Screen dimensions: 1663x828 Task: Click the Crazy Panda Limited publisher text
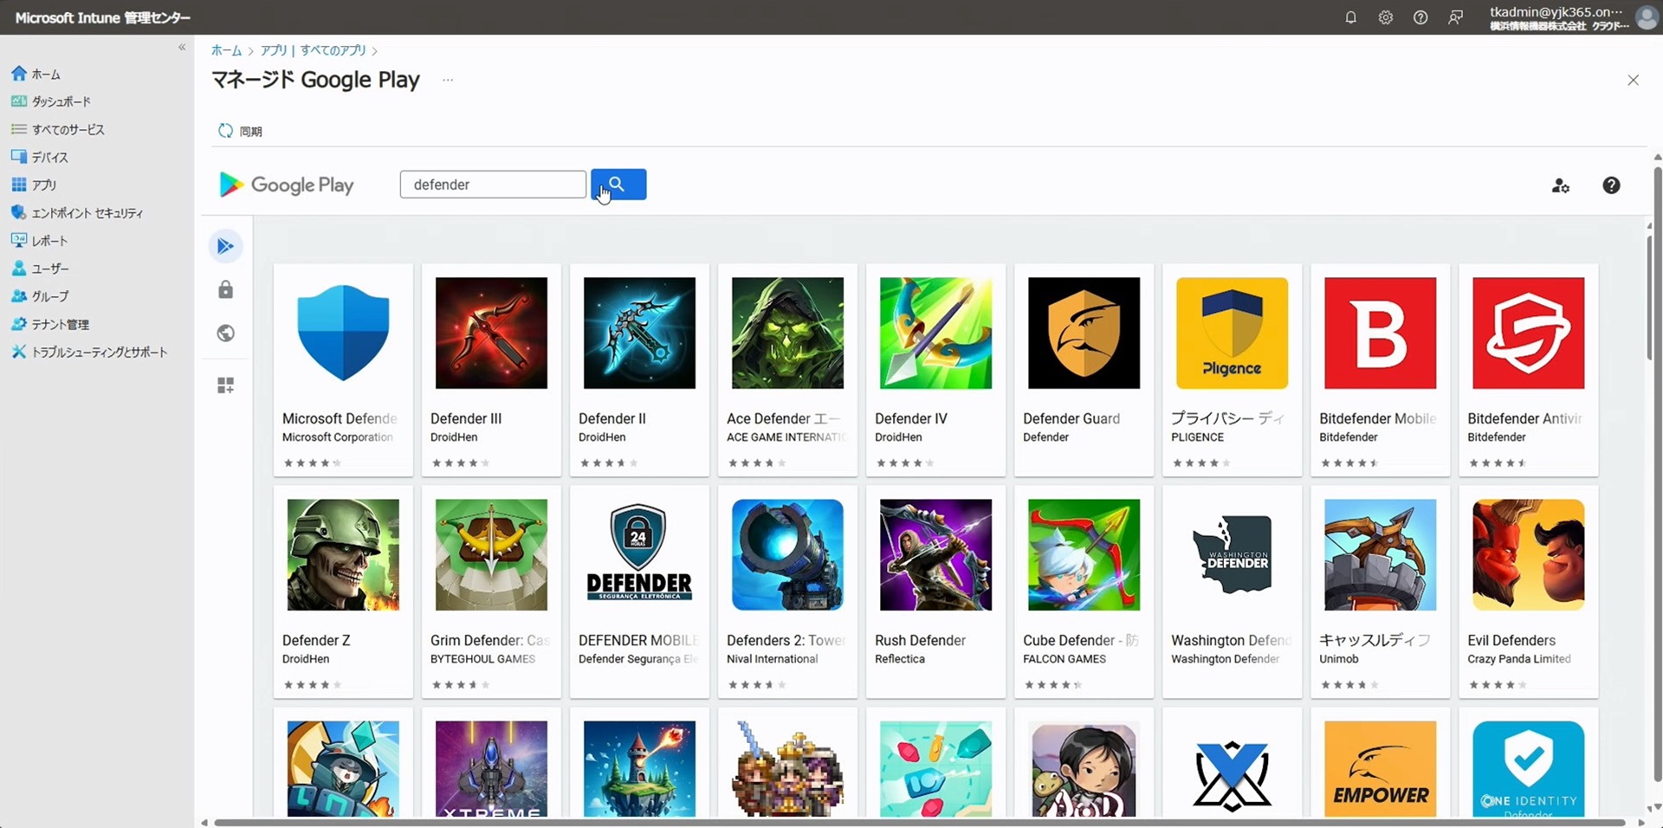pos(1519,659)
